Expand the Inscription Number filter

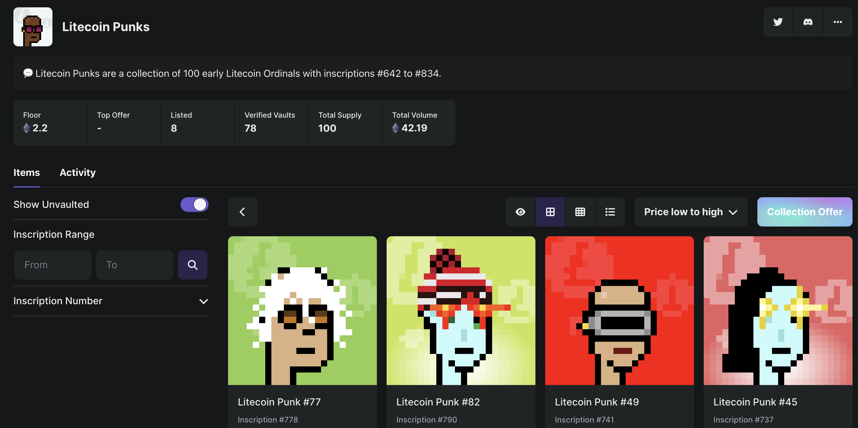tap(111, 301)
